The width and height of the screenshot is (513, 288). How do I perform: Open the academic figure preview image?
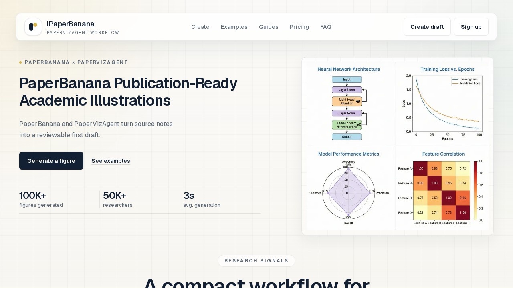[x=398, y=146]
